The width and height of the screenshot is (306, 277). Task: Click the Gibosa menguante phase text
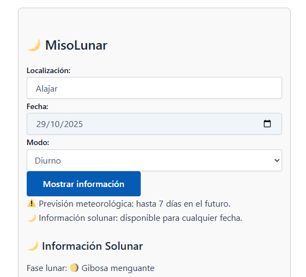click(118, 268)
